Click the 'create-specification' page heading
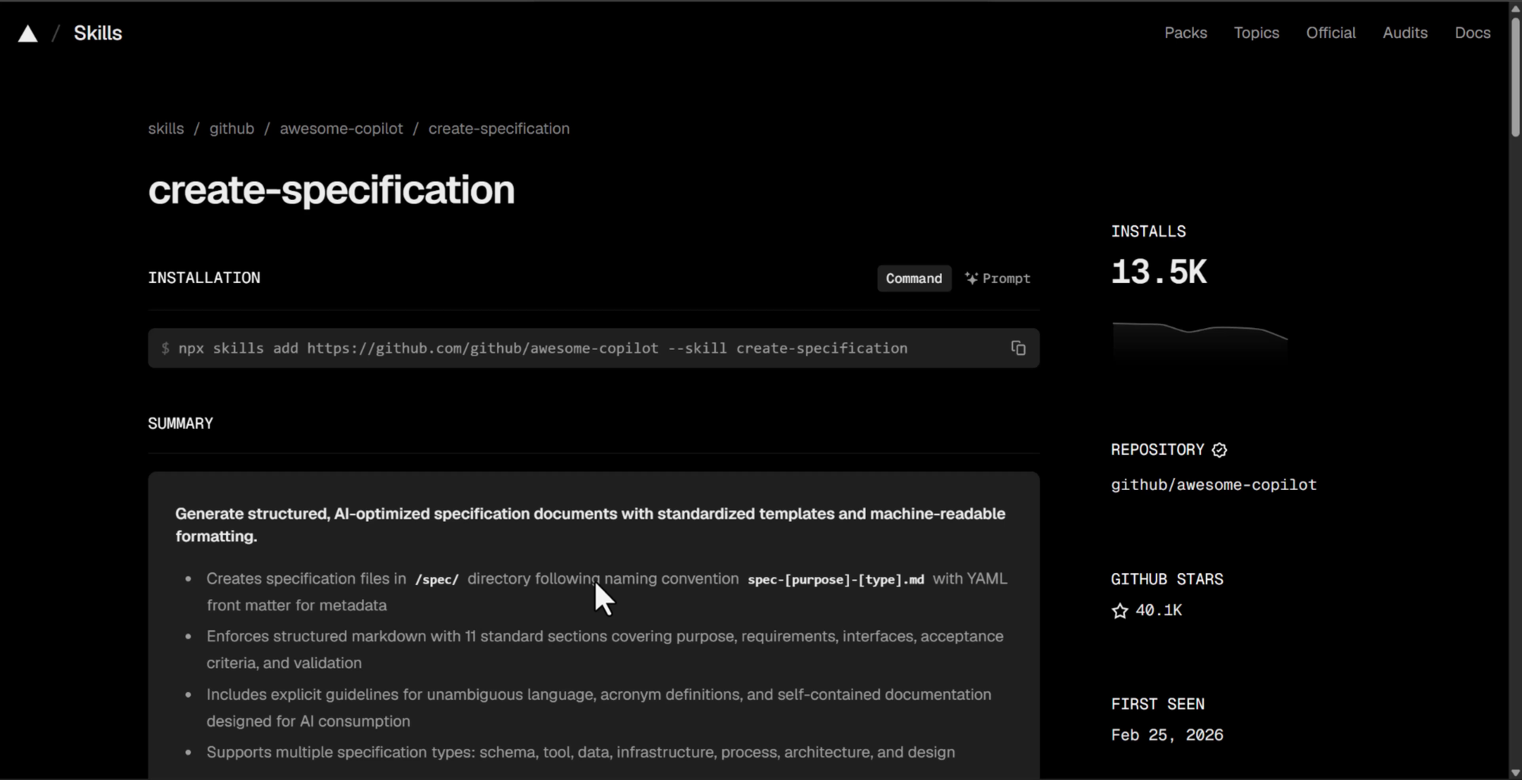1522x780 pixels. pyautogui.click(x=331, y=190)
